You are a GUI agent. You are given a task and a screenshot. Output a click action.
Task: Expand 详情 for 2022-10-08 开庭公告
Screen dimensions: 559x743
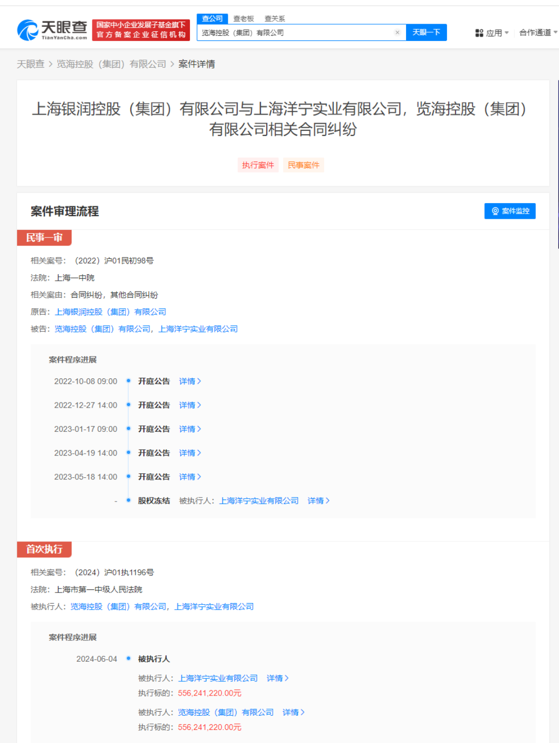pos(189,381)
